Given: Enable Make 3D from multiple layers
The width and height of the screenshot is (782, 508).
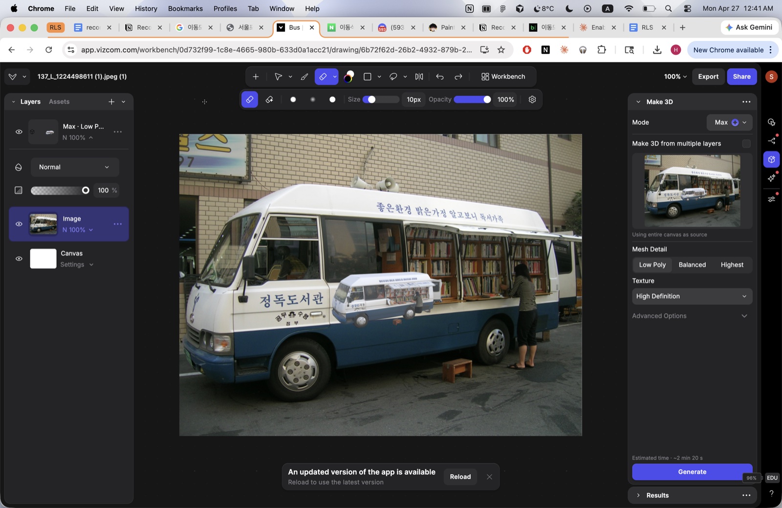Looking at the screenshot, I should [x=745, y=143].
